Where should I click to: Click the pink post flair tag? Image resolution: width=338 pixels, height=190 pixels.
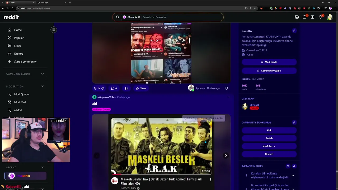click(101, 109)
